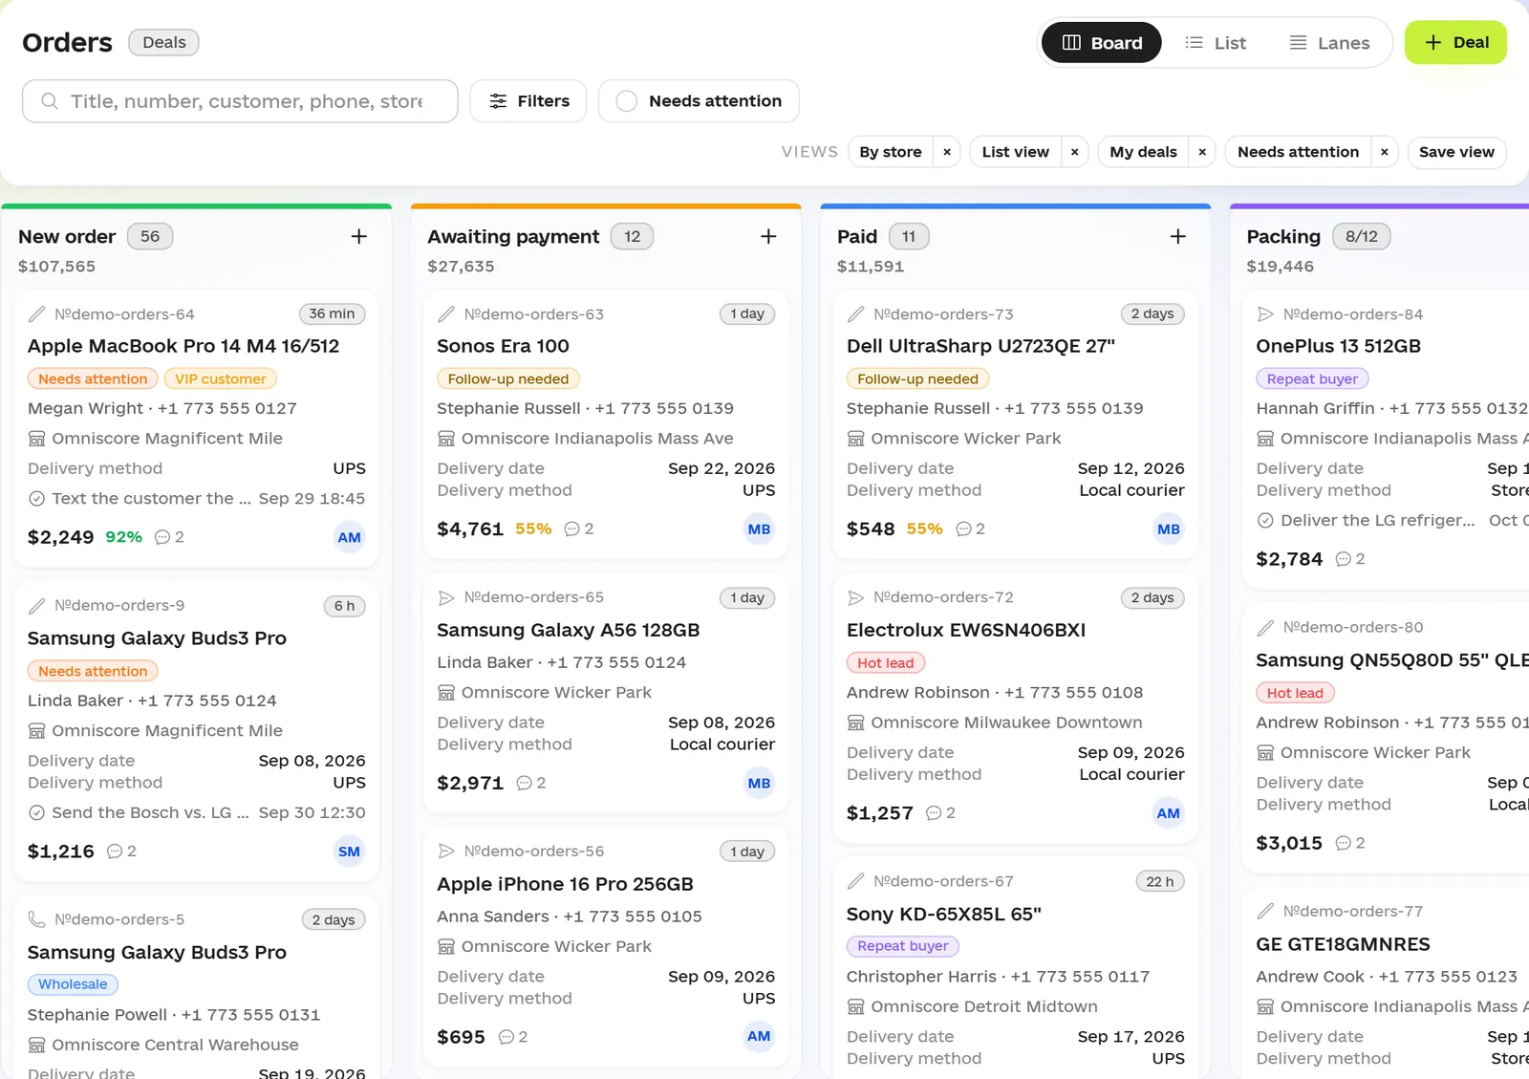Click the send icon on demo-orders-65 card

445,597
